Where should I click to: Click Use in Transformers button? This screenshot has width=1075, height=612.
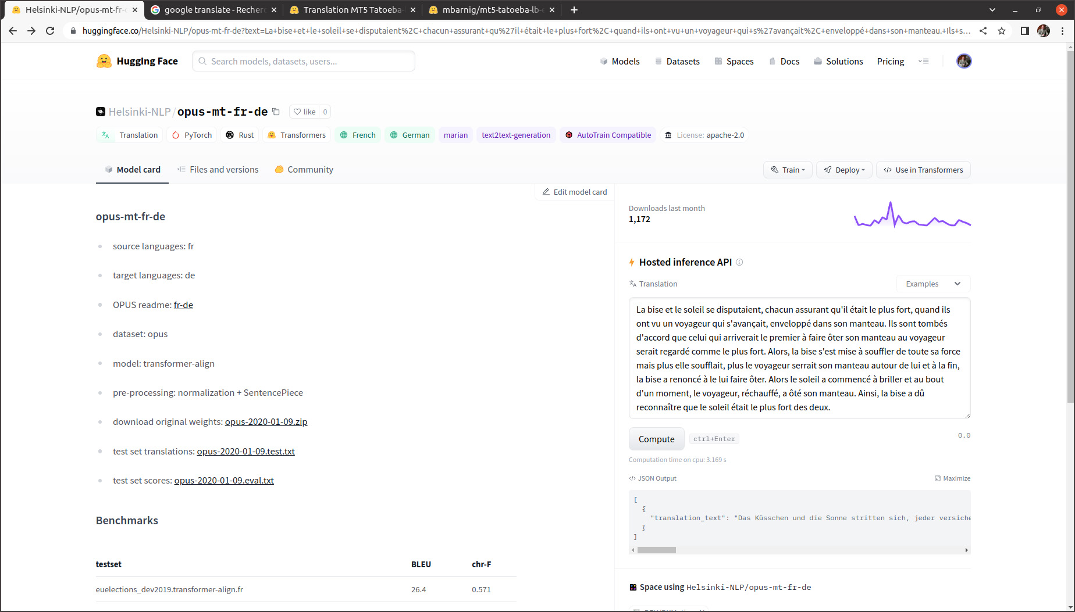point(923,170)
